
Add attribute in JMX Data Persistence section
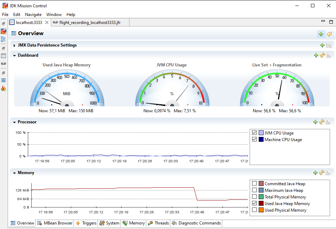point(322,45)
